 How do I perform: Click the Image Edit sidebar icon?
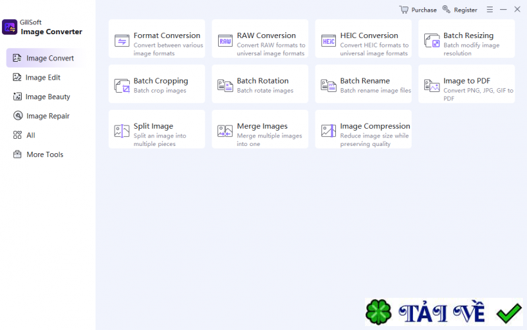point(17,77)
